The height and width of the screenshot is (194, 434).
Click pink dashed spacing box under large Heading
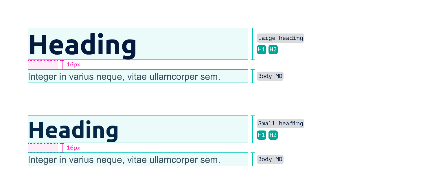coord(43,65)
